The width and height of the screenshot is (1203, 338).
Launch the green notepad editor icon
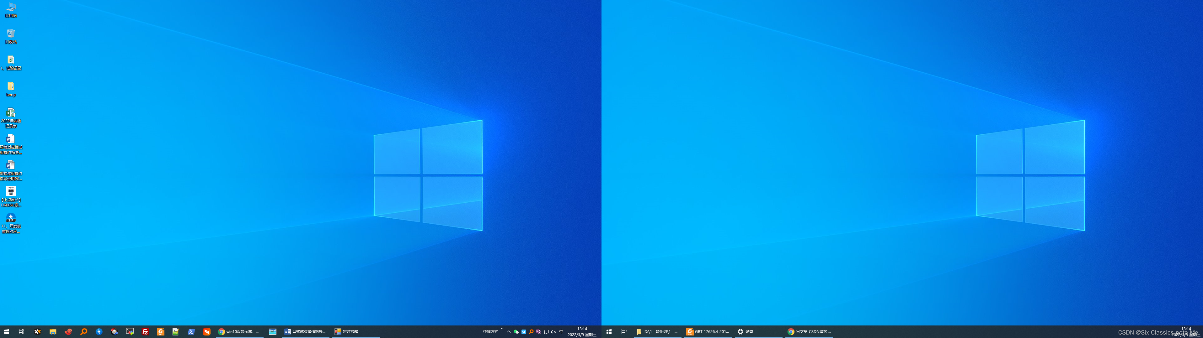(176, 331)
